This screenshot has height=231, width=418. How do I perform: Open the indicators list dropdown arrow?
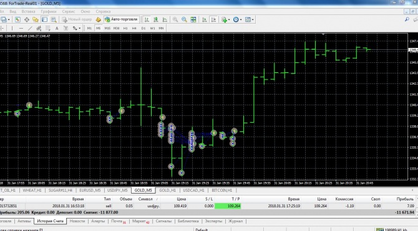click(229, 20)
